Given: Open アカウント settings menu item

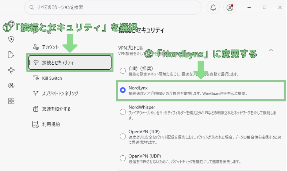Looking at the screenshot, I should [x=70, y=47].
